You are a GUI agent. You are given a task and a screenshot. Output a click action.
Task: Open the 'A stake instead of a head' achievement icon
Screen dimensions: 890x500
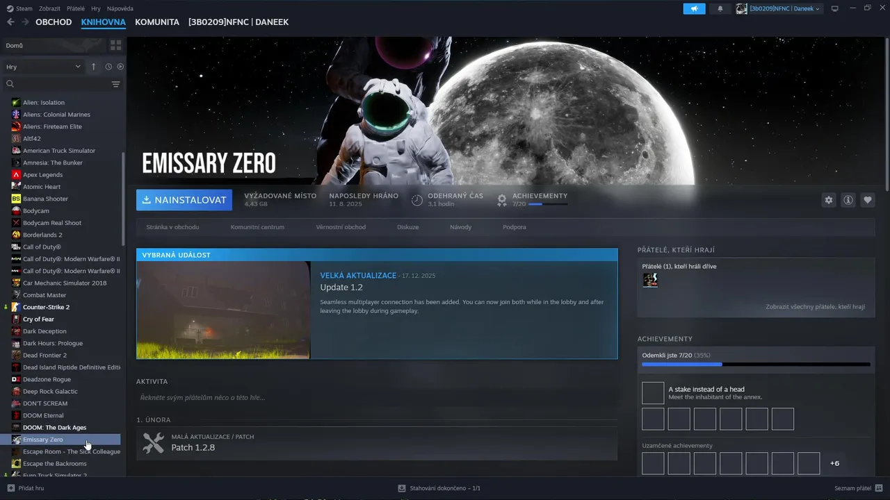pos(653,393)
